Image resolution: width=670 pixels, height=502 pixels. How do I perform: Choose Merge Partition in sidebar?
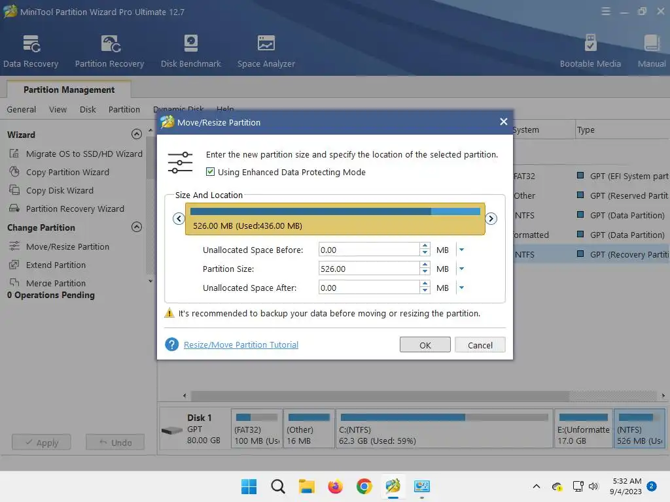point(47,283)
